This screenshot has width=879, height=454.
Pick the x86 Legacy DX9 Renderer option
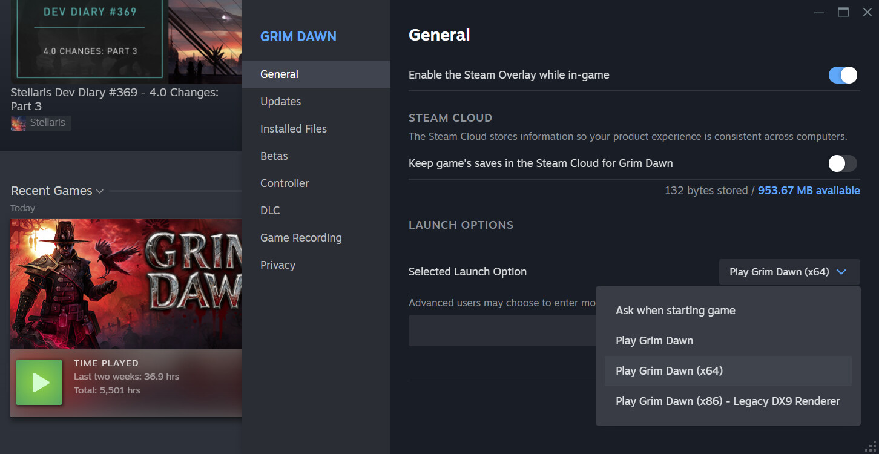pos(728,401)
